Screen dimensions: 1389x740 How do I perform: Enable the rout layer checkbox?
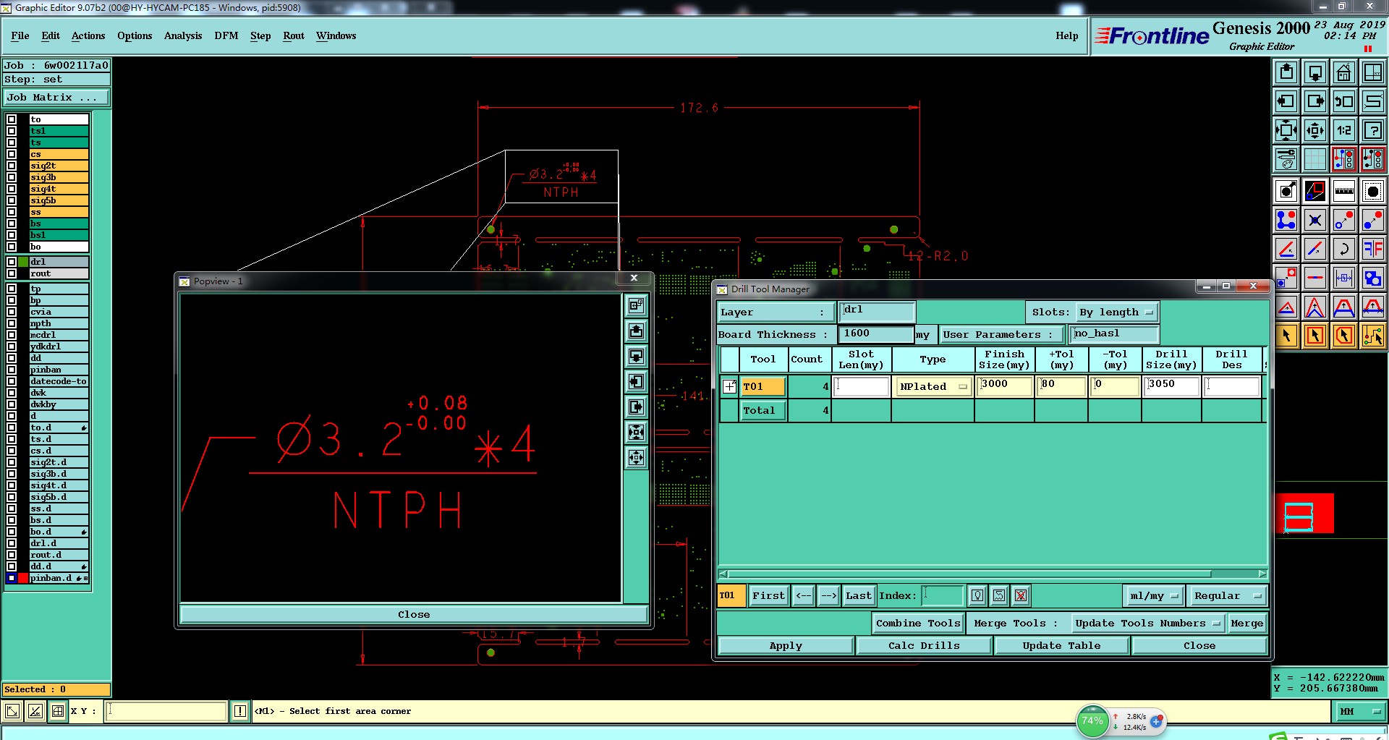(x=12, y=273)
